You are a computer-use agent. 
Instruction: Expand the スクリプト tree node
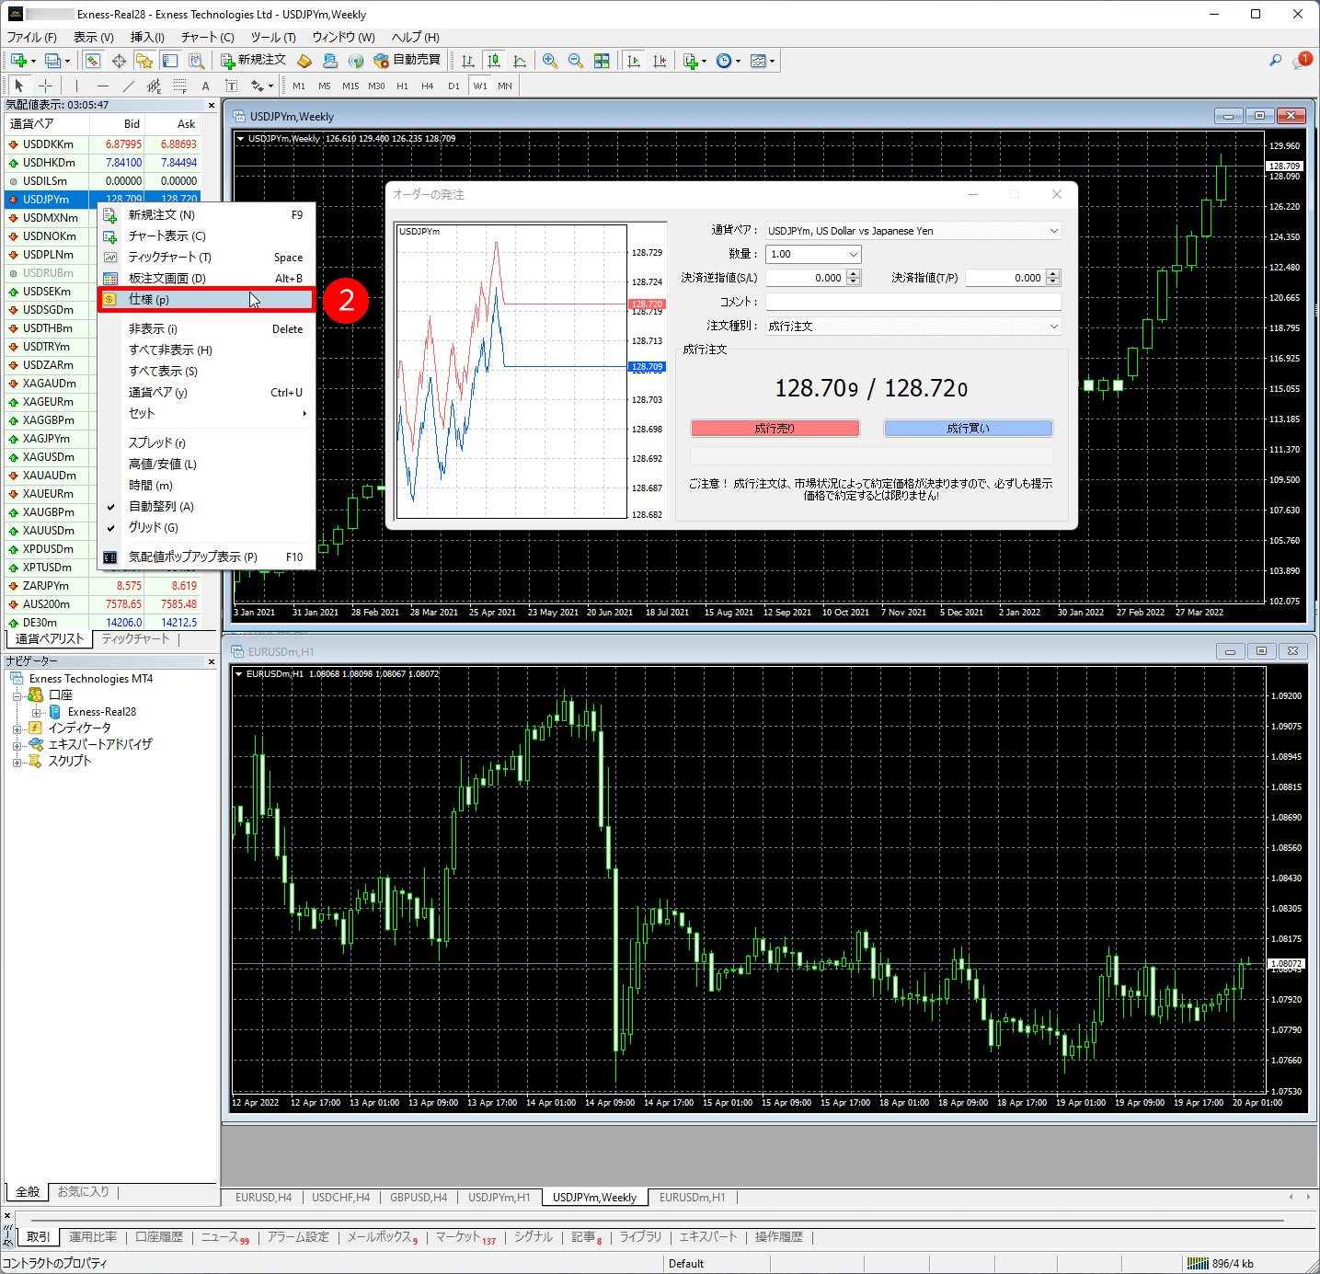coord(17,763)
